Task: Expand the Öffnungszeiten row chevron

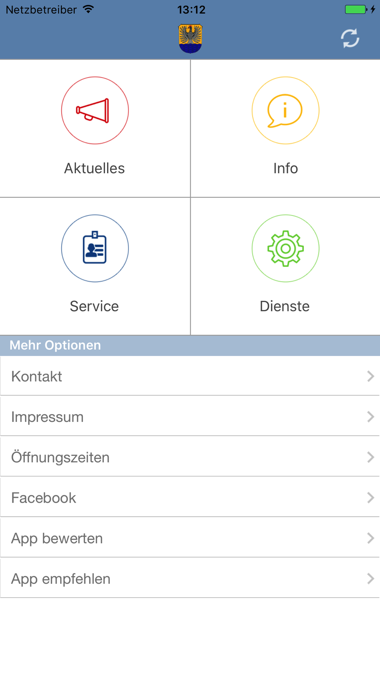Action: (370, 457)
